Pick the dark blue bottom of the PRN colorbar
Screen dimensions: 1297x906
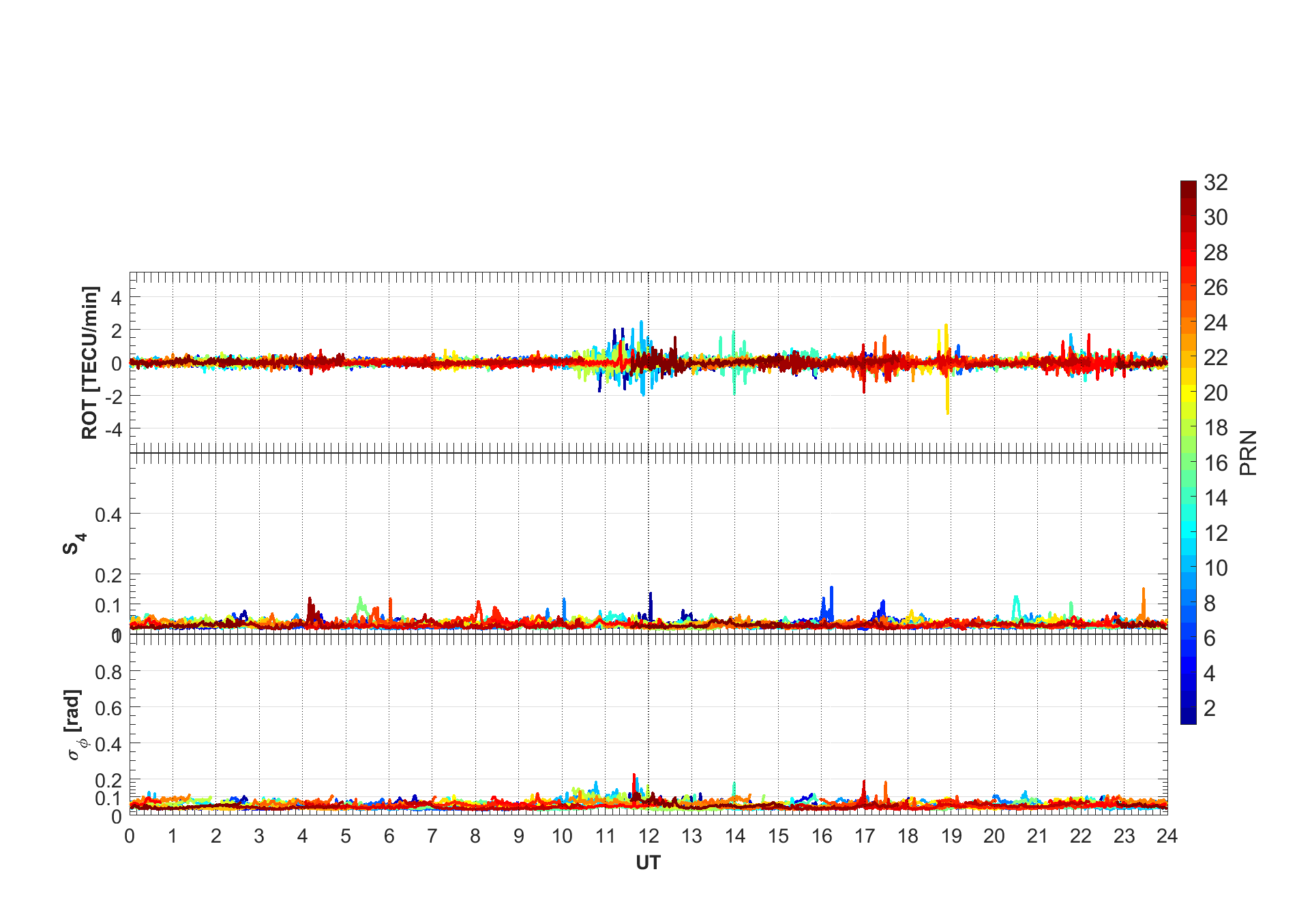pos(1188,716)
